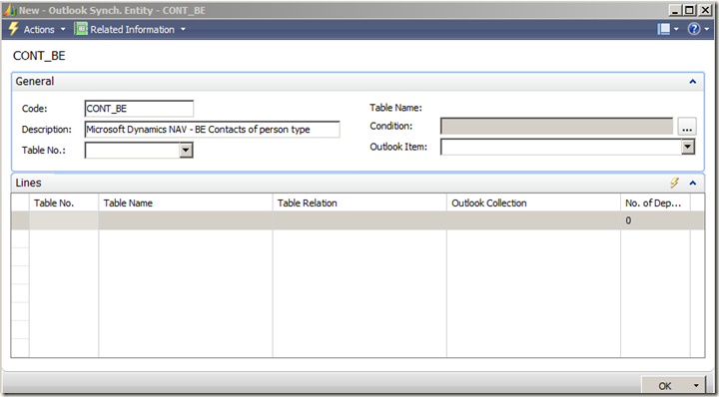Maximize the Outlook Synch. Entity window
The image size is (719, 397).
(x=689, y=10)
